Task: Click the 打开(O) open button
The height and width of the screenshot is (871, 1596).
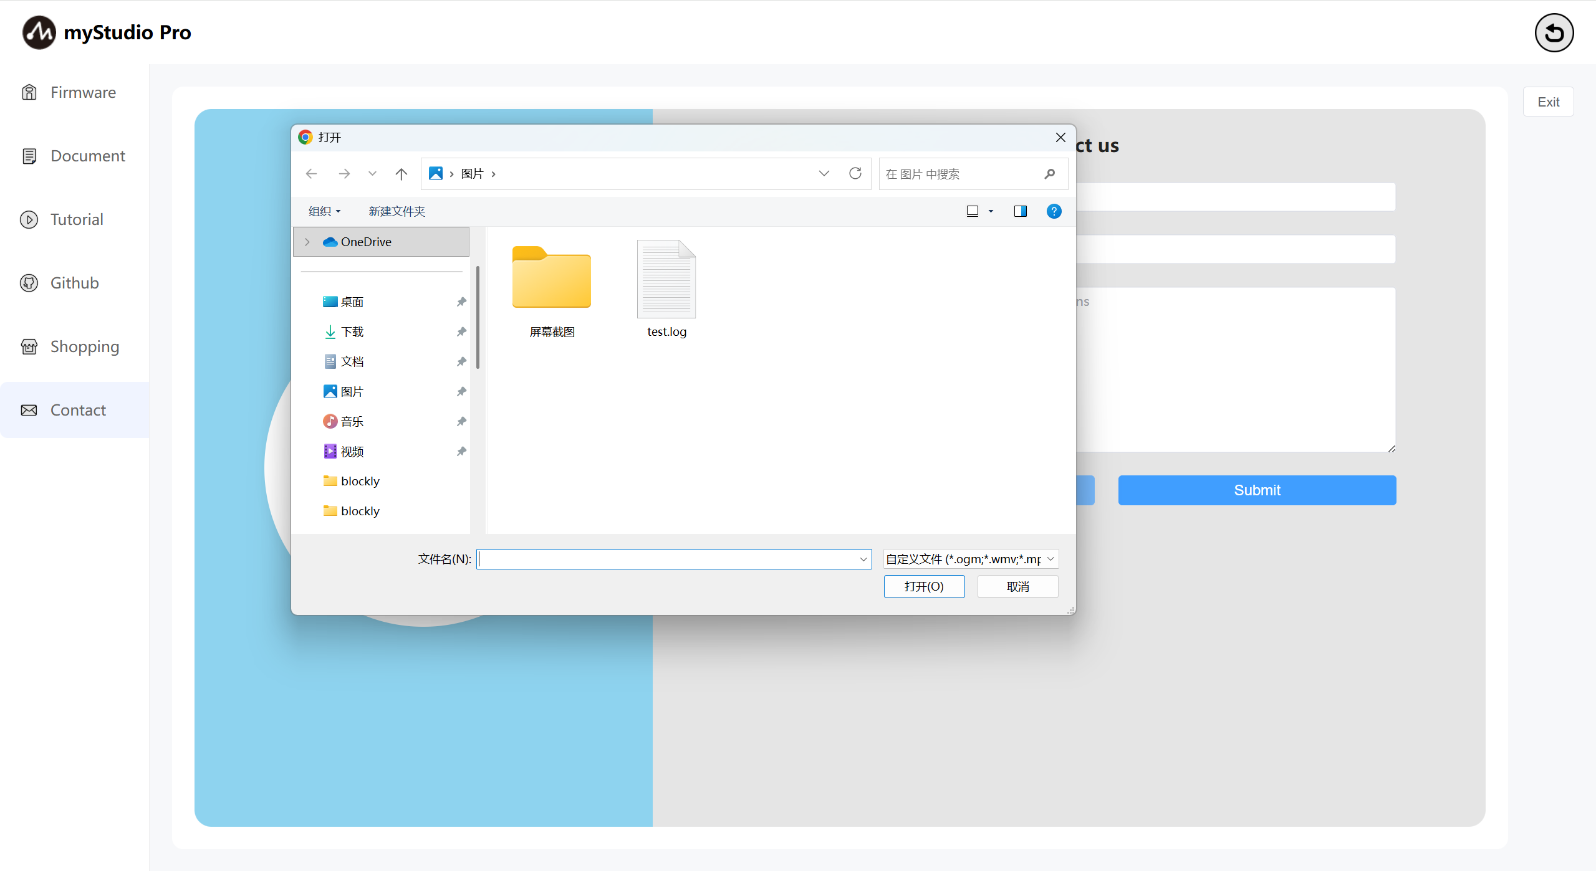Action: pyautogui.click(x=923, y=586)
